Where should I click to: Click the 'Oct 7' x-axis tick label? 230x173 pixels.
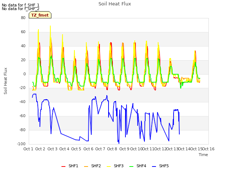pos(100,149)
